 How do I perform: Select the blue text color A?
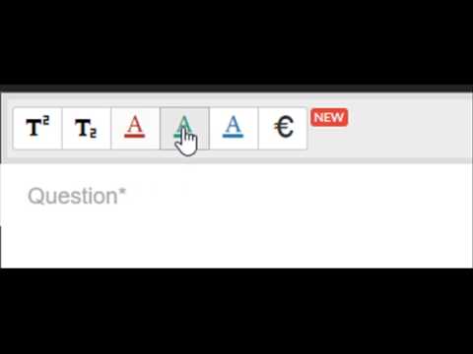[x=234, y=128]
